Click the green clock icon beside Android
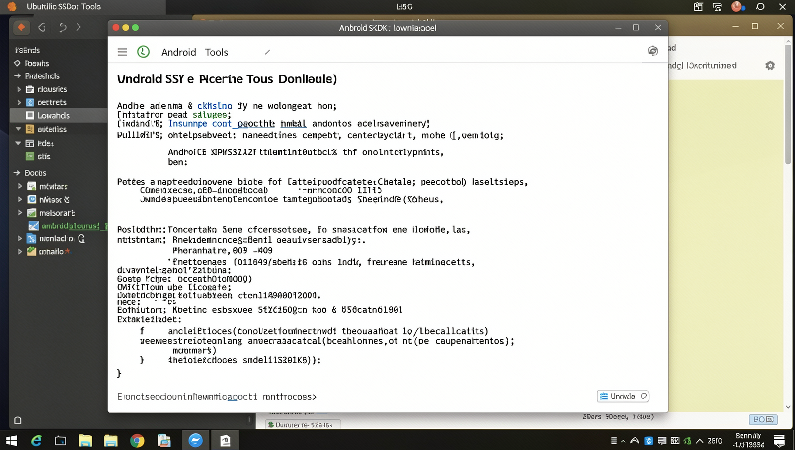The height and width of the screenshot is (450, 795). coord(143,52)
